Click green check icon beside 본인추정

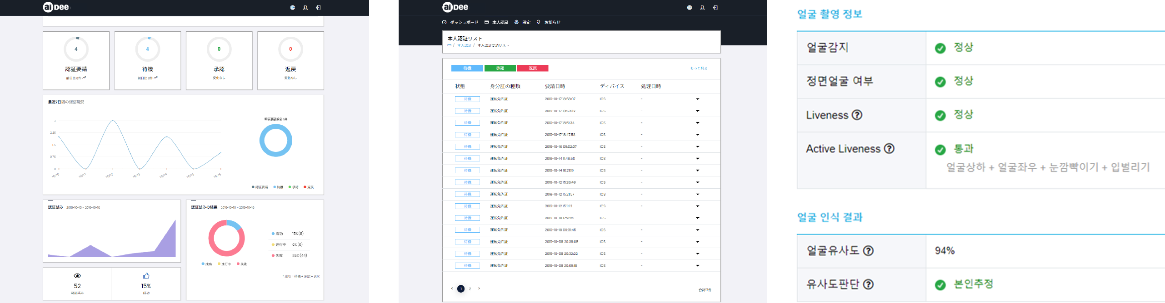click(x=940, y=285)
